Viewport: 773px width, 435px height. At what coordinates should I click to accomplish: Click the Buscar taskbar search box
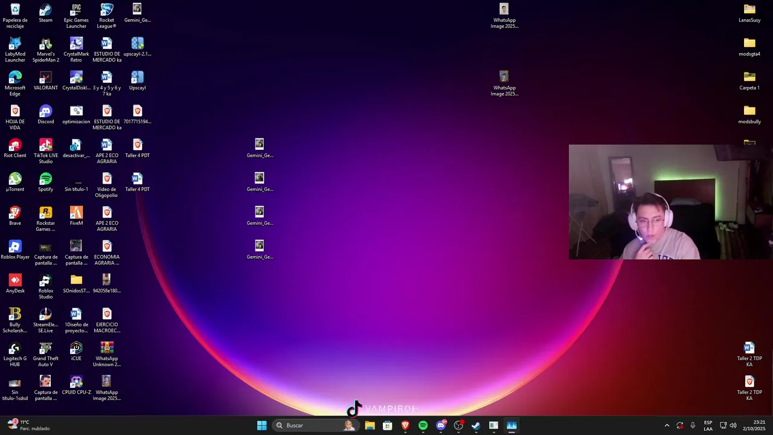[316, 425]
